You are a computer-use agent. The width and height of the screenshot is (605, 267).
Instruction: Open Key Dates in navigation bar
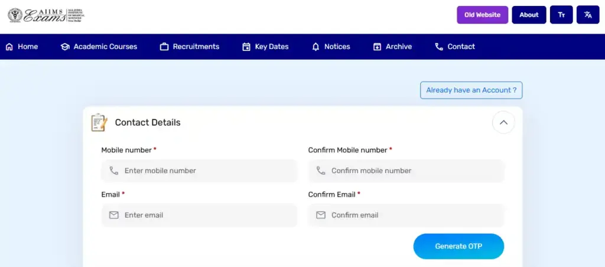[265, 47]
